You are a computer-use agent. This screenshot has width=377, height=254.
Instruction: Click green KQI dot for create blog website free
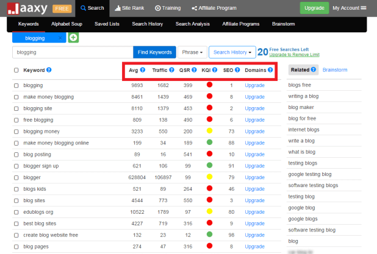point(209,234)
